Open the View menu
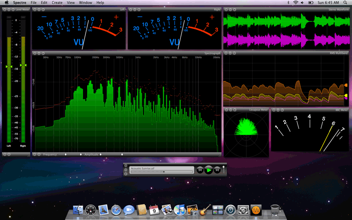352x220 pixels. click(71, 3)
